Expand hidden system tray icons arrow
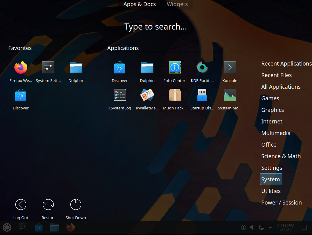Viewport: 312px width, 235px height. click(270, 227)
